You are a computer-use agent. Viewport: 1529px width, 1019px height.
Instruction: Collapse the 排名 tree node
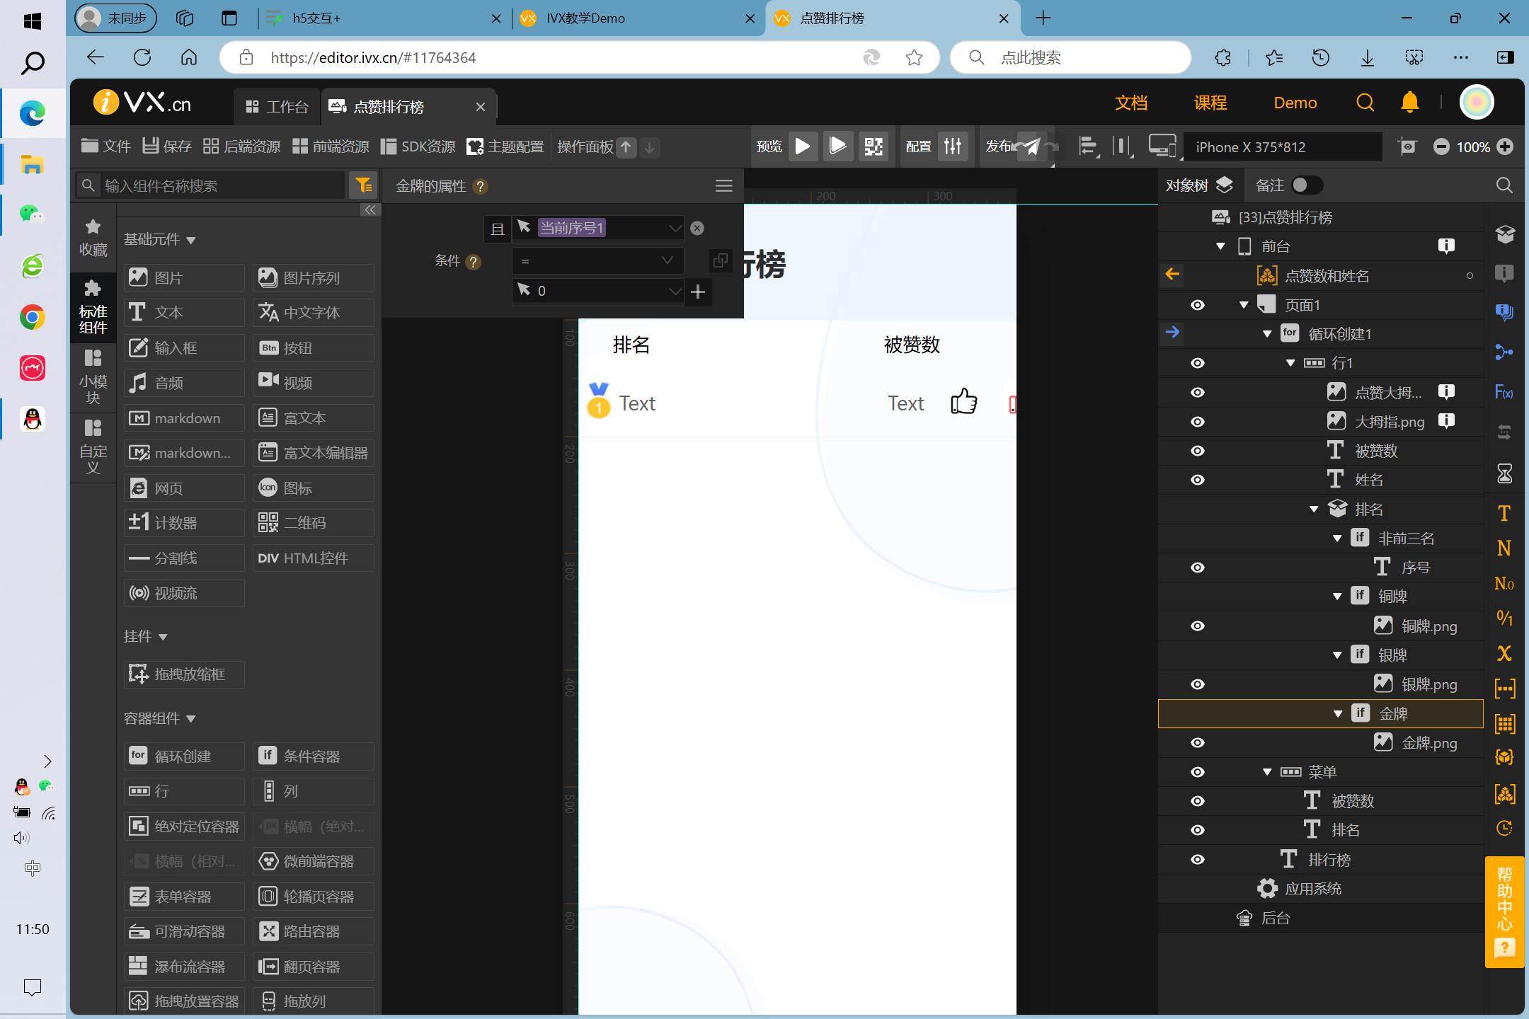pyautogui.click(x=1314, y=509)
